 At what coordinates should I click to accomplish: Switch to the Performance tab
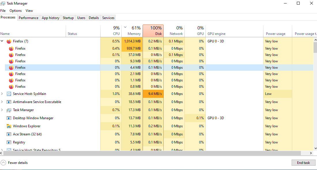tap(29, 18)
